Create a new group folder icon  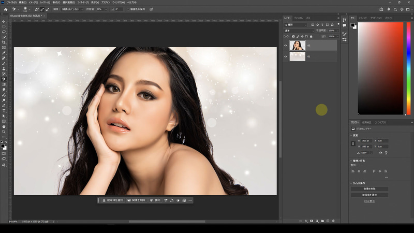pyautogui.click(x=322, y=221)
